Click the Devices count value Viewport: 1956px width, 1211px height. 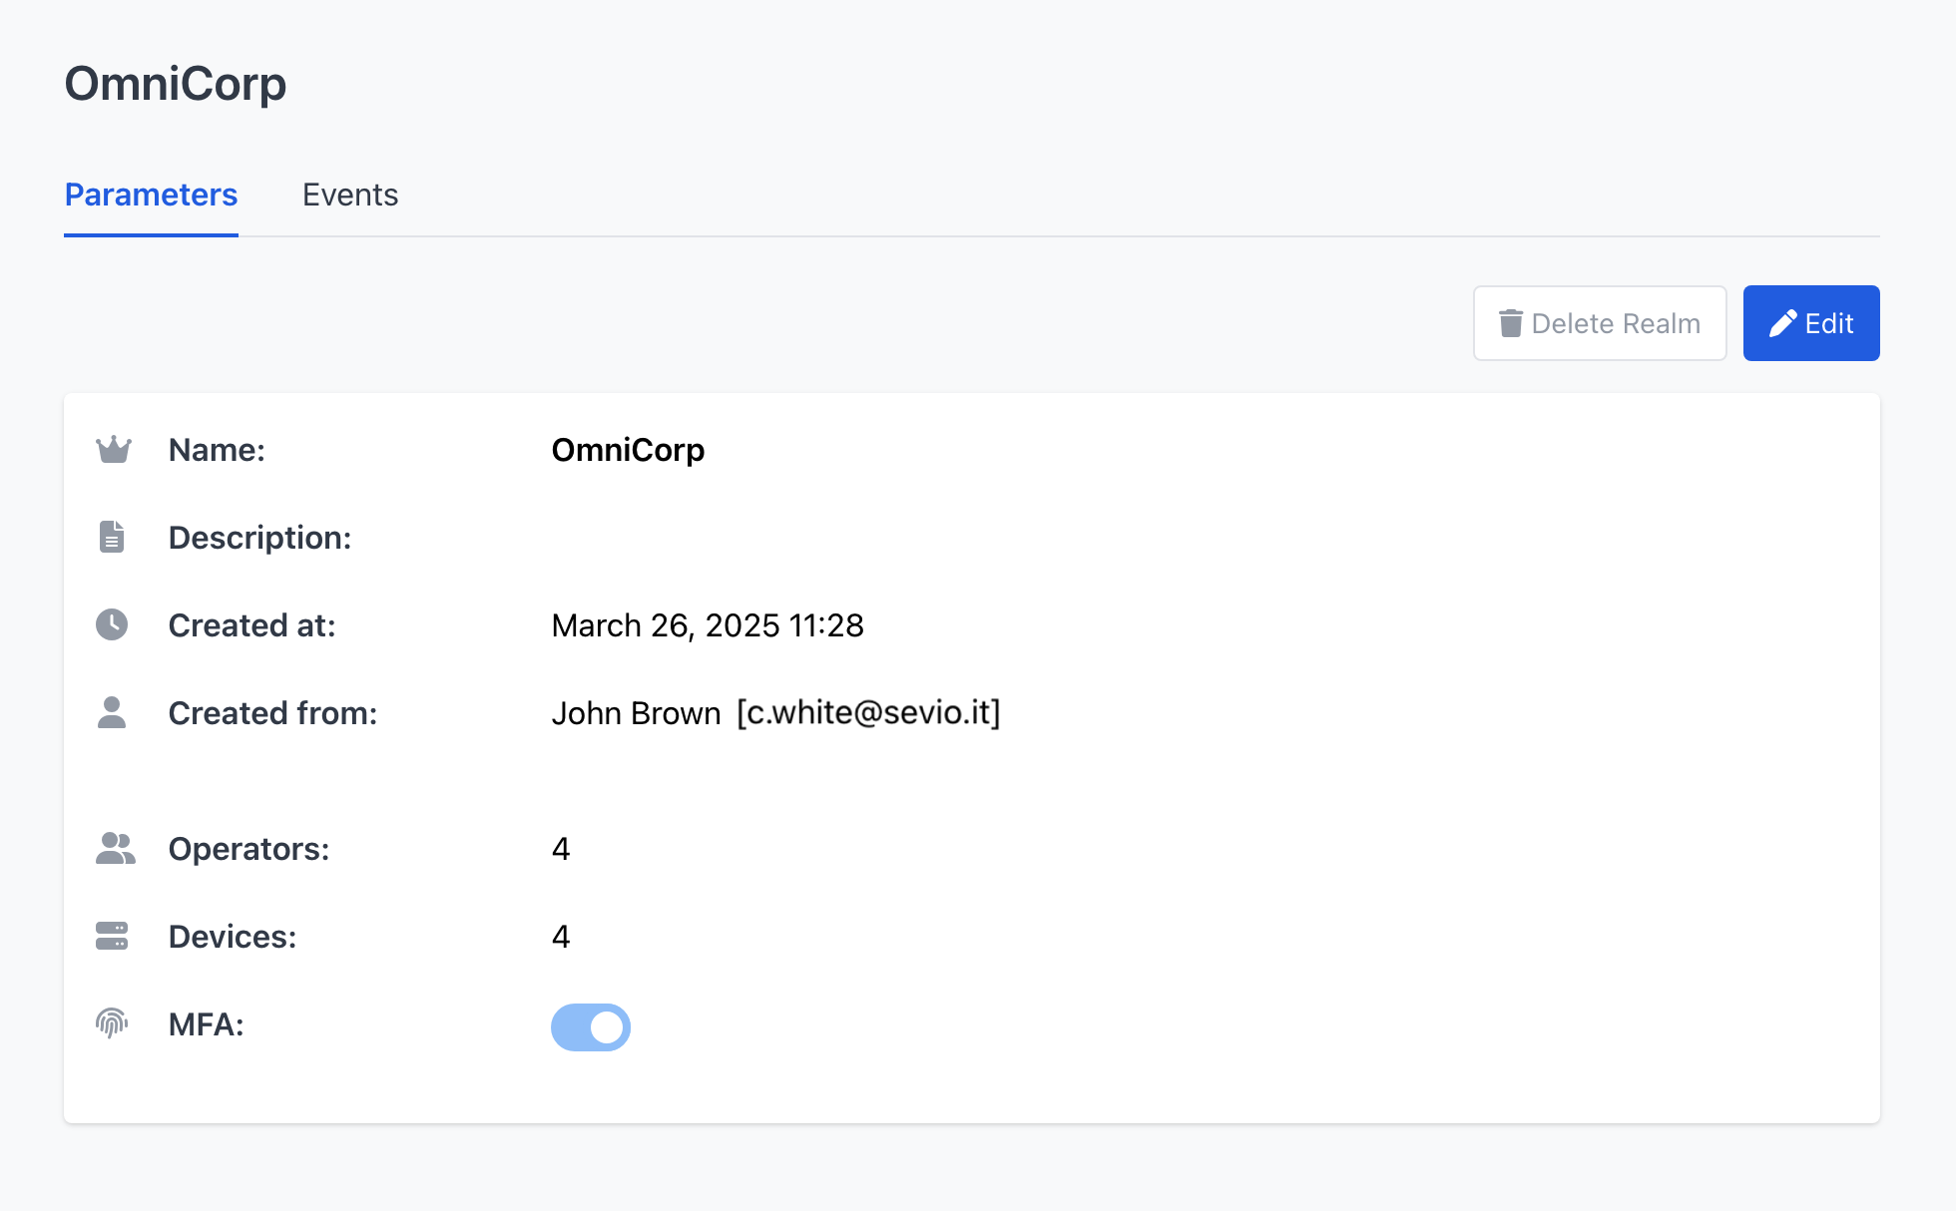pyautogui.click(x=561, y=937)
